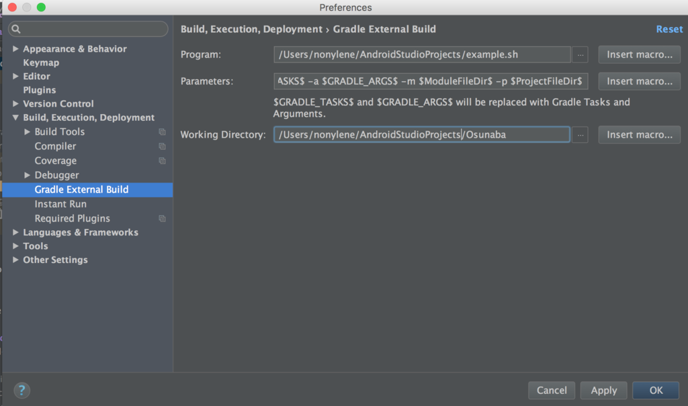The image size is (688, 406).
Task: Click Insert macro for Working Directory
Action: [640, 135]
